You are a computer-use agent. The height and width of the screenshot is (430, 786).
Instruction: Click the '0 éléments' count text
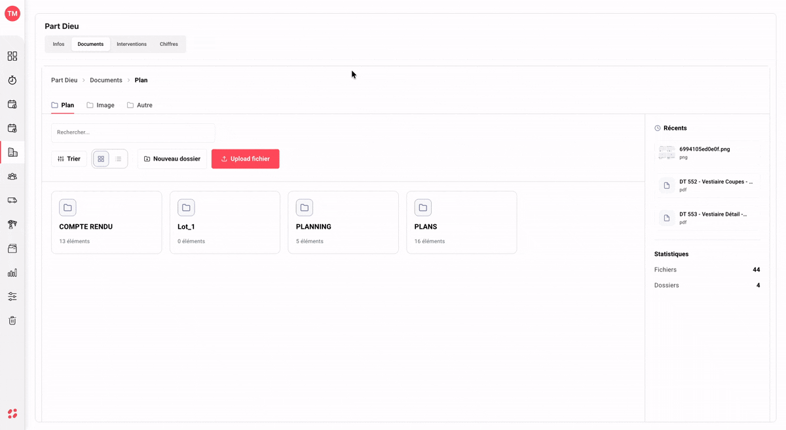191,241
